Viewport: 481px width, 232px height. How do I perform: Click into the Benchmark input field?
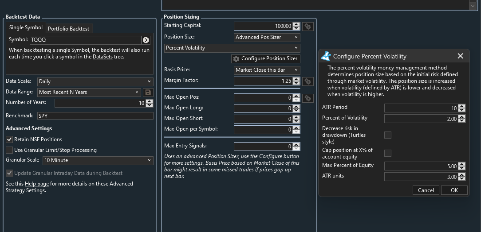click(x=95, y=116)
